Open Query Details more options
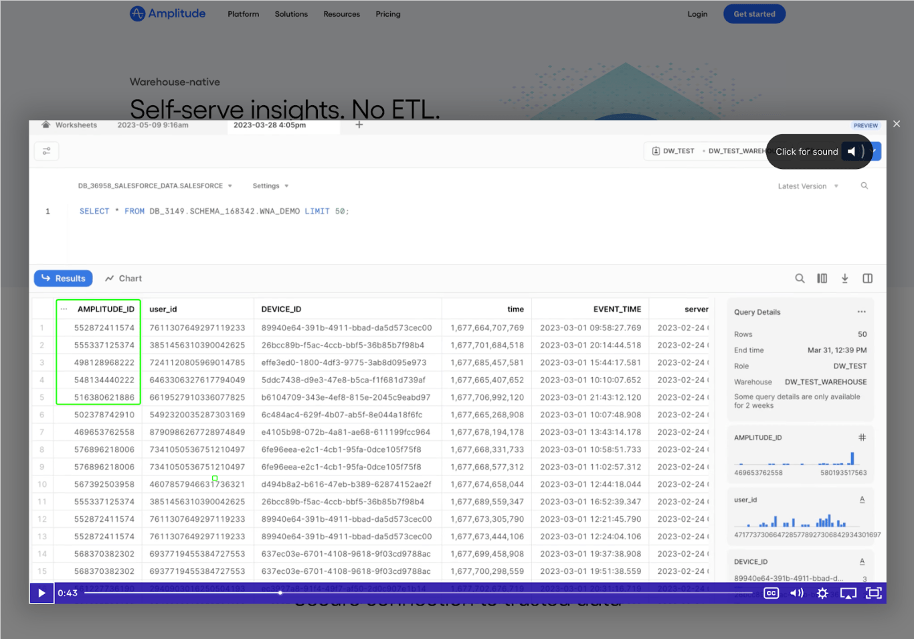 point(861,312)
